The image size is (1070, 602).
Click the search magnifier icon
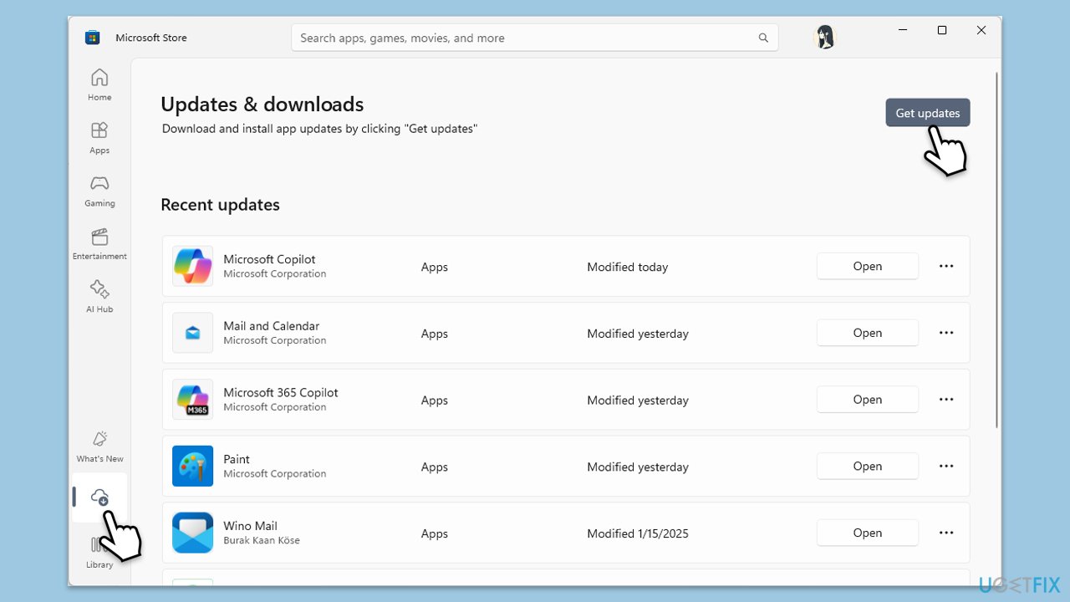pyautogui.click(x=763, y=38)
